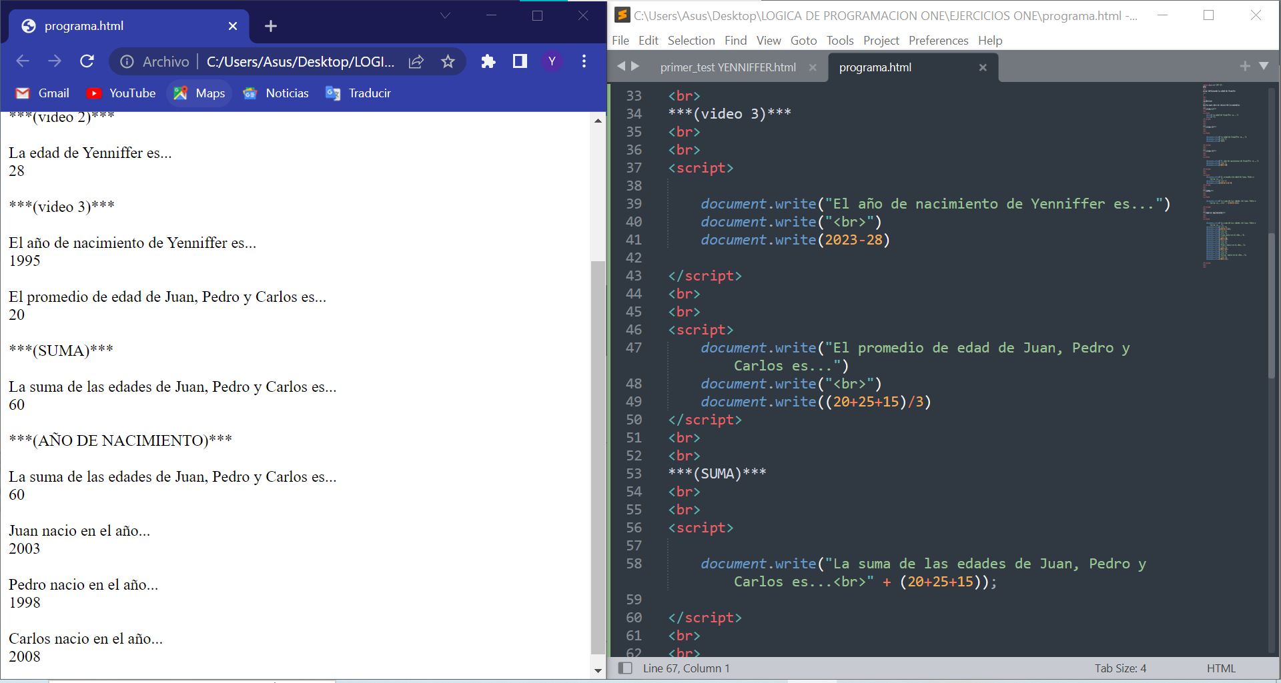Close programa.html tab in Sublime
The image size is (1281, 683).
point(983,67)
